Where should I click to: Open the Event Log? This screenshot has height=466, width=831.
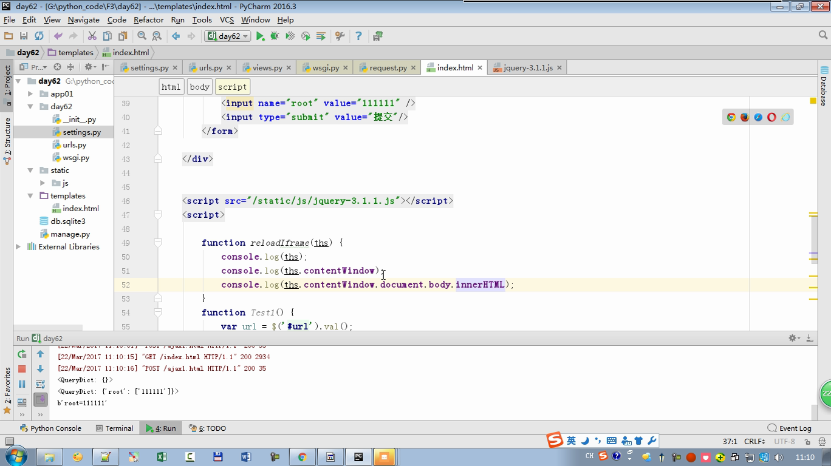click(x=789, y=428)
